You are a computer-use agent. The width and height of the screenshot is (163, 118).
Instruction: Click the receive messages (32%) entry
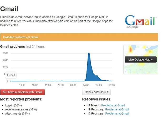click(21, 109)
